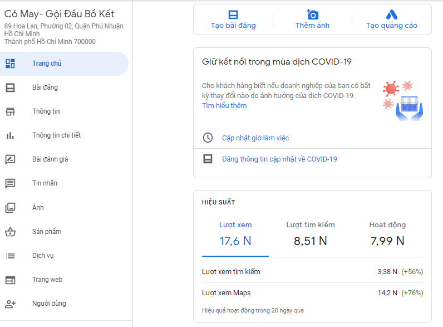
Task: Click the Thông tin storefront icon
Action: pyautogui.click(x=10, y=111)
